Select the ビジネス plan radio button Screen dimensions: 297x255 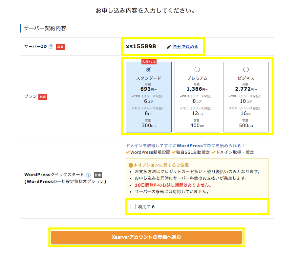point(246,69)
